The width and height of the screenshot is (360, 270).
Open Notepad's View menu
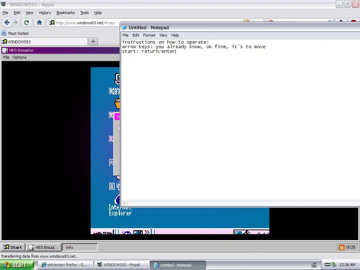point(163,35)
